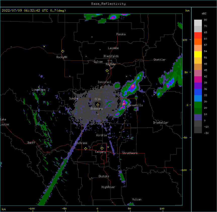Click the Lake Louise label

coord(5,122)
